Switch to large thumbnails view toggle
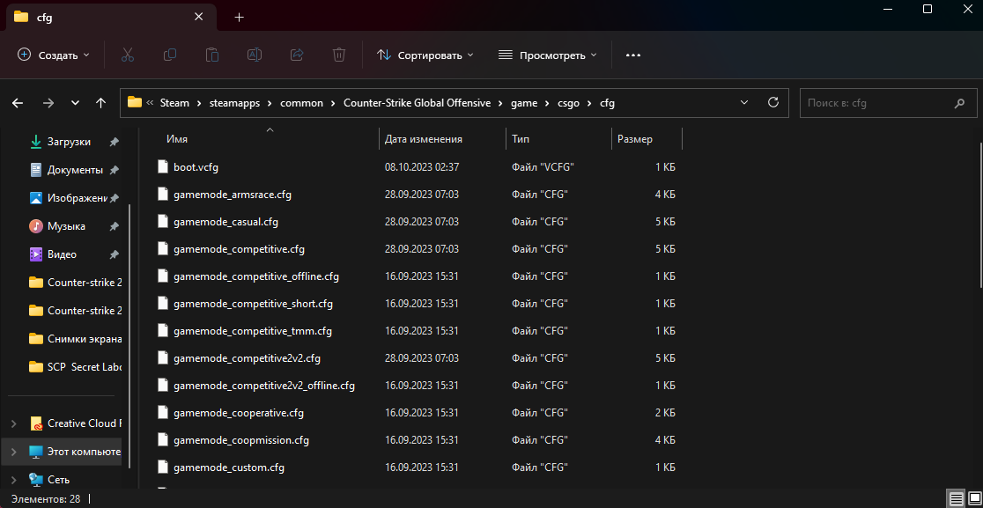Viewport: 983px width, 508px height. point(972,499)
